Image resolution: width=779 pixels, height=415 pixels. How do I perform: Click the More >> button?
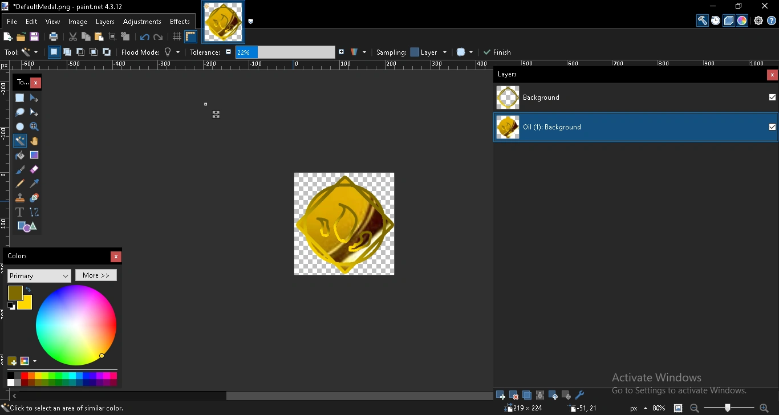[x=96, y=275]
